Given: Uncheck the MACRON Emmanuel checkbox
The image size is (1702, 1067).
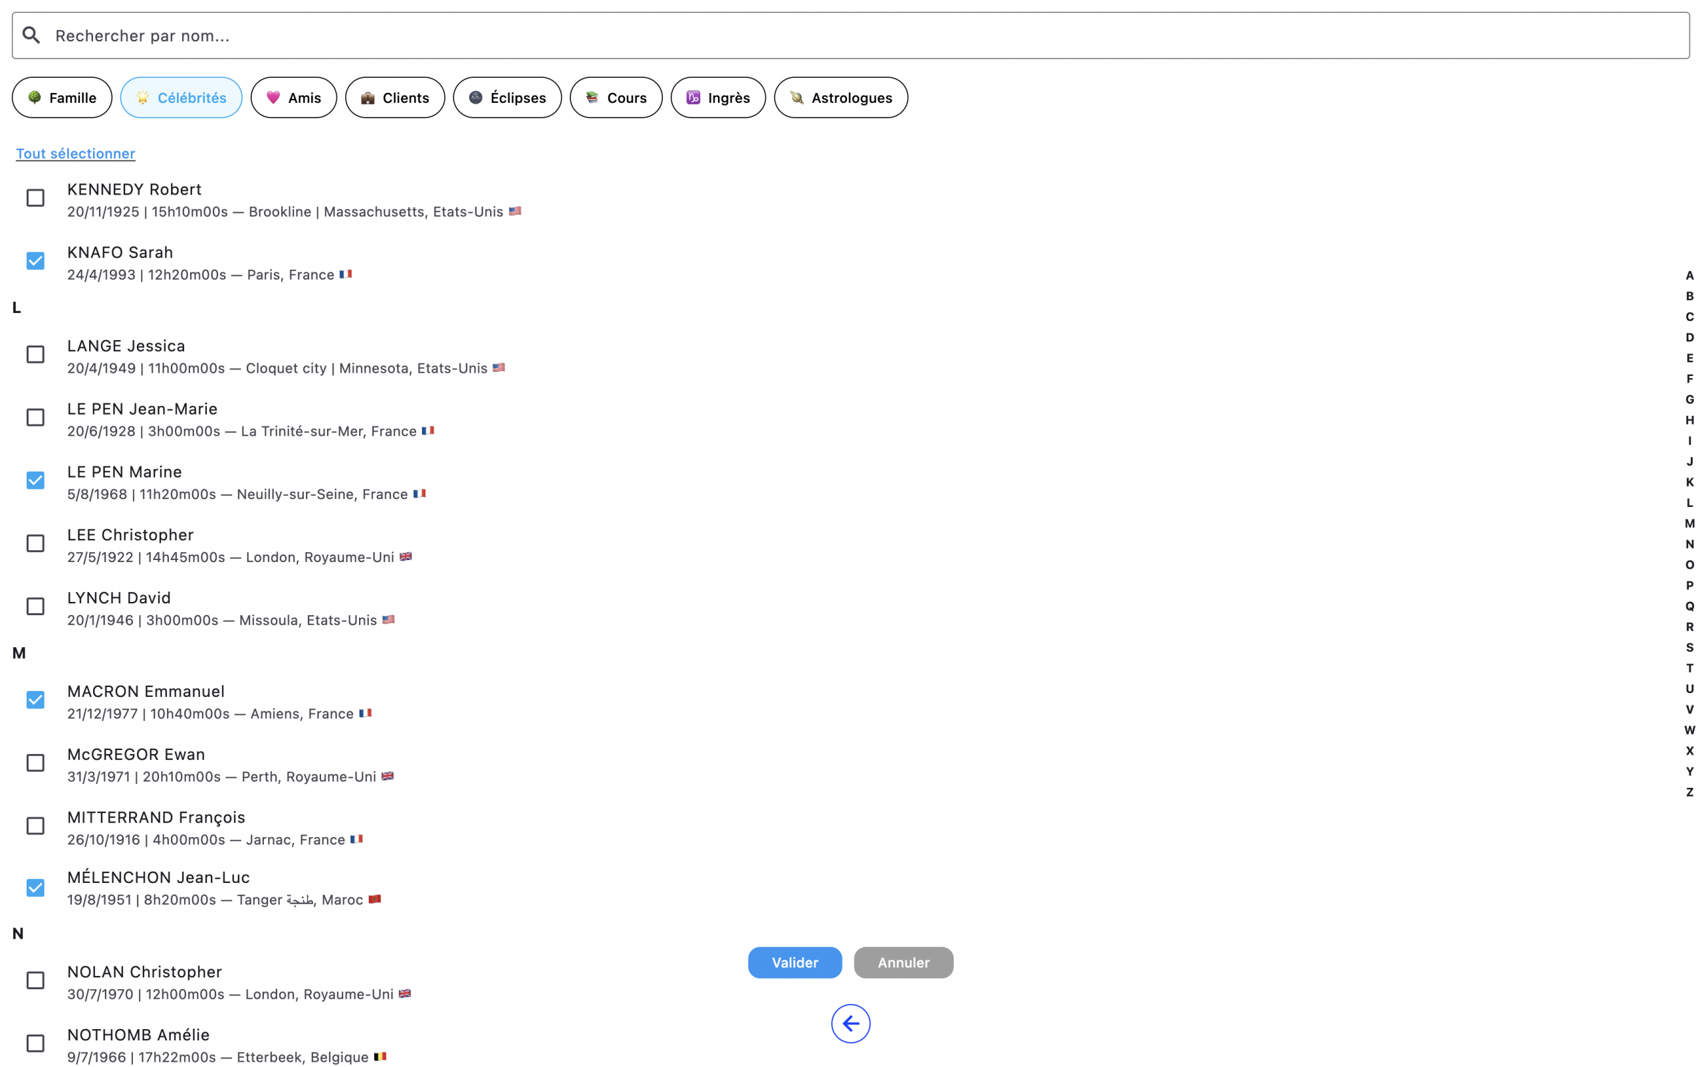Looking at the screenshot, I should [35, 700].
